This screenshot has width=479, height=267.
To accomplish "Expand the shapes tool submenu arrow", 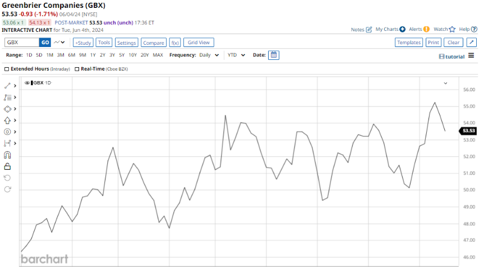I will [x=15, y=109].
